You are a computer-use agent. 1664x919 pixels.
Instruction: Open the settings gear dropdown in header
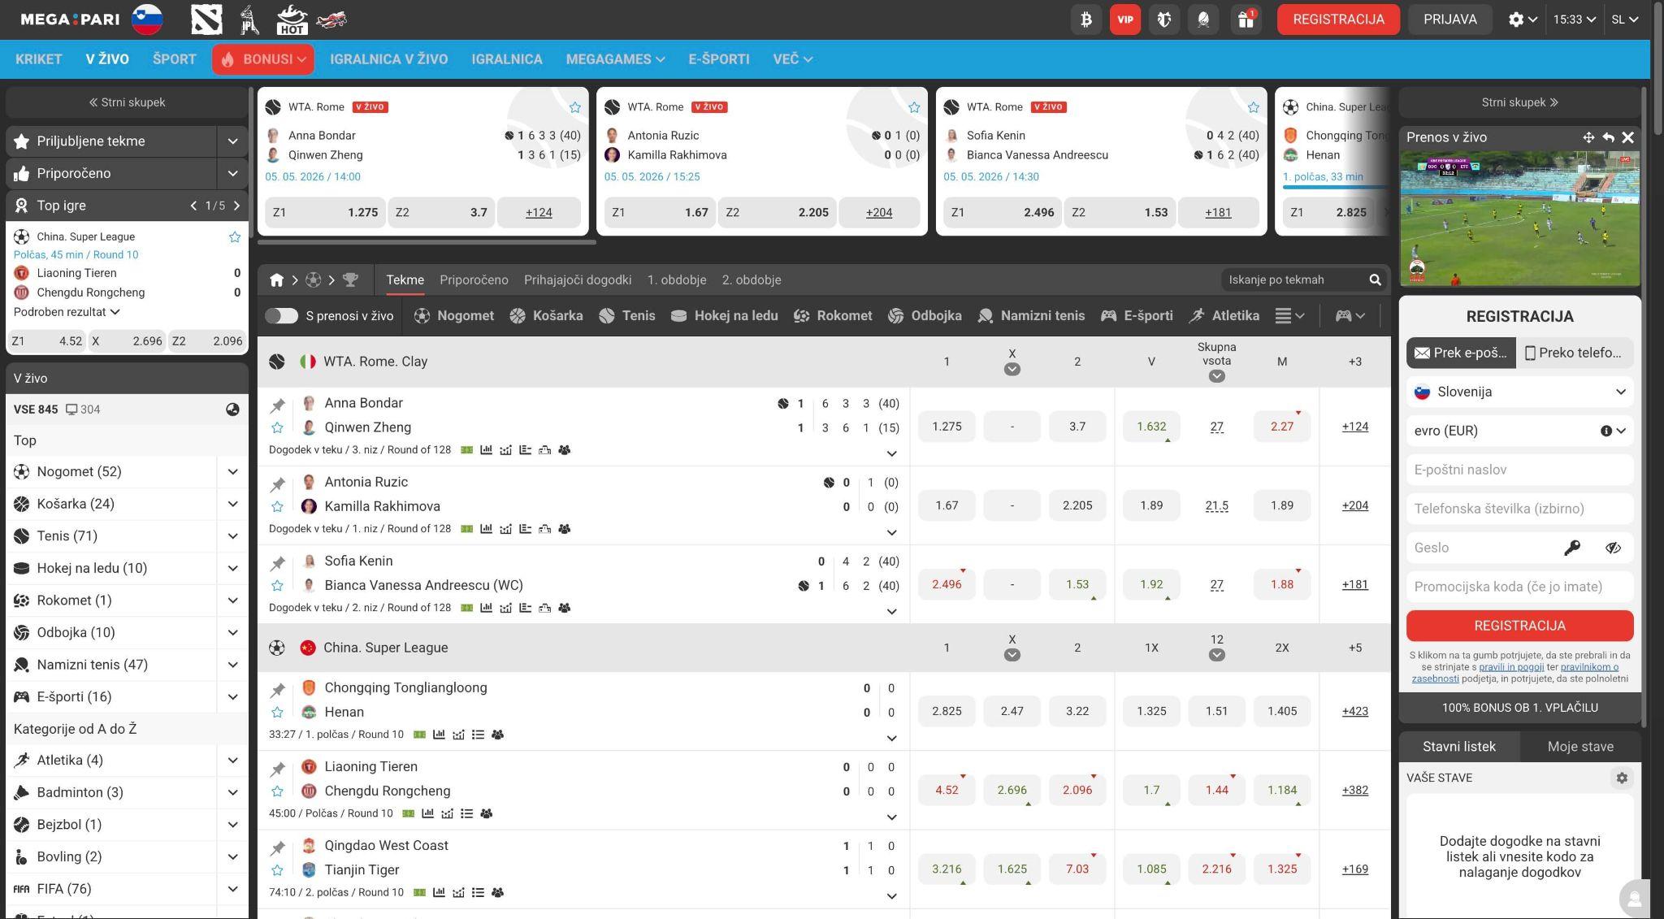1523,20
